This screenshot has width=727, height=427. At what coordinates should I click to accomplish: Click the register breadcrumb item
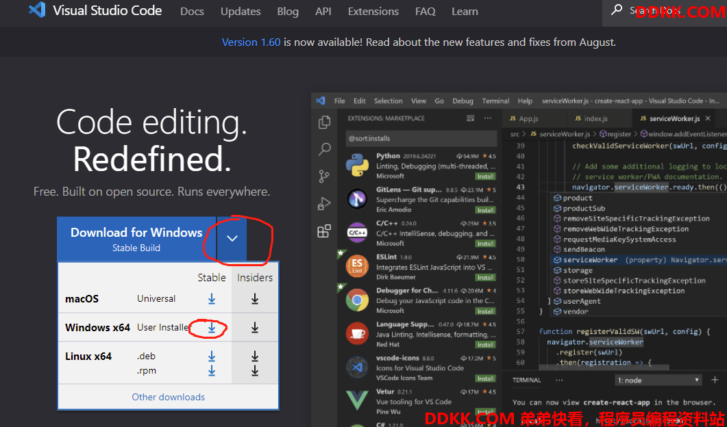tap(616, 134)
